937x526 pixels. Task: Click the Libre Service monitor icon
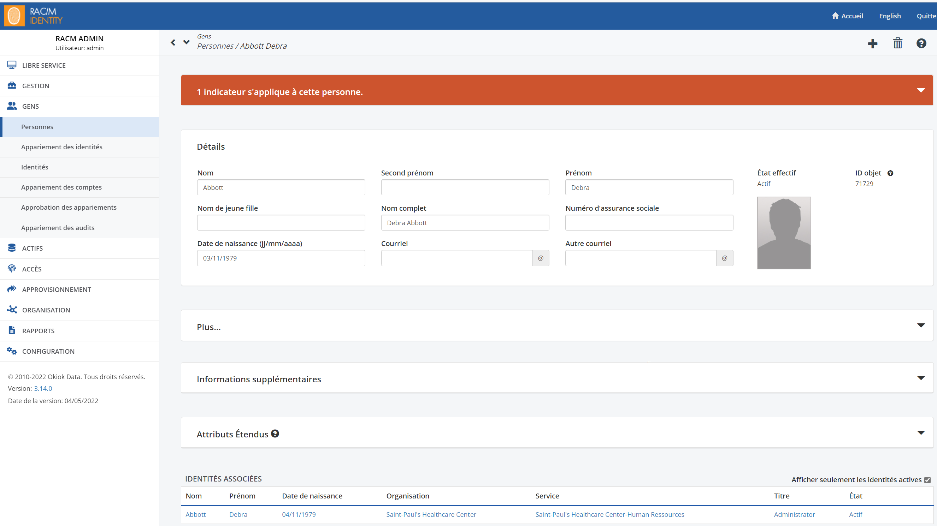pos(12,65)
